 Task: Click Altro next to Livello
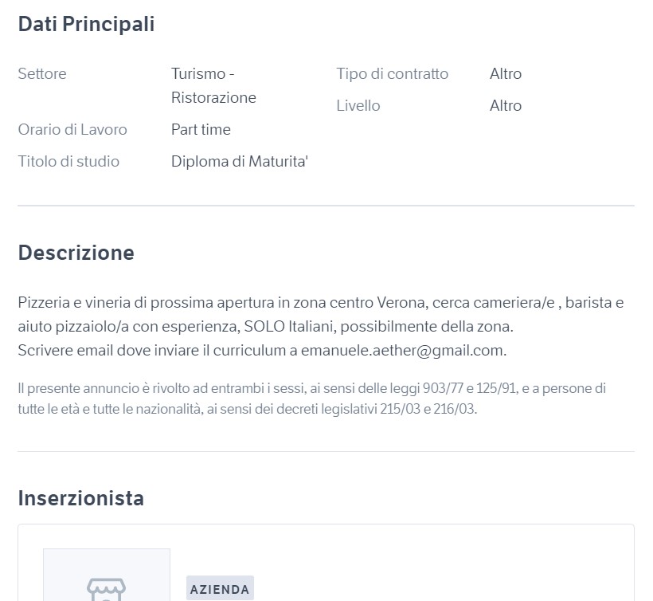pos(506,106)
